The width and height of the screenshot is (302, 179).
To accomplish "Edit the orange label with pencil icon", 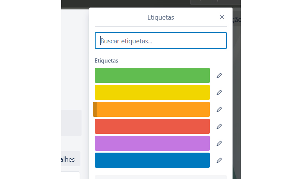I will pos(219,109).
